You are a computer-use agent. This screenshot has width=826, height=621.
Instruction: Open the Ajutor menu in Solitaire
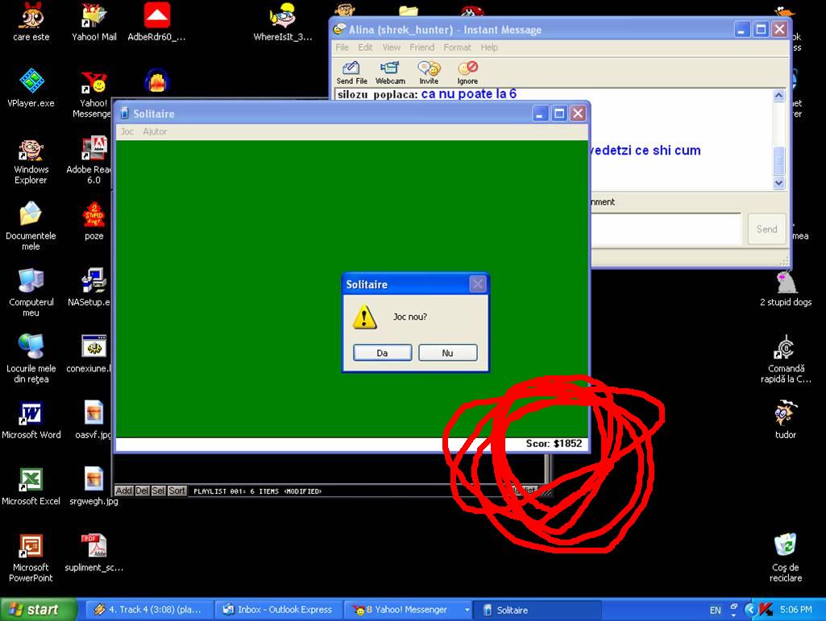point(155,131)
